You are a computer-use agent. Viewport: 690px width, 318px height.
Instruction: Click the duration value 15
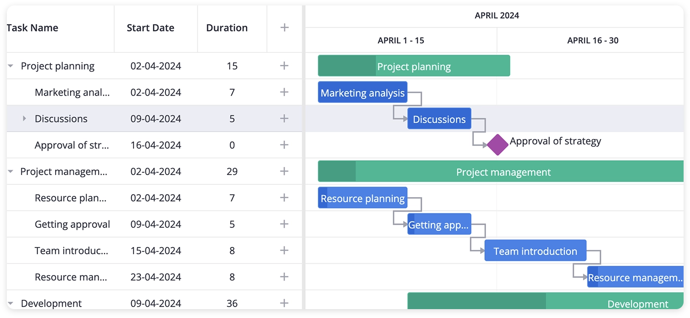(x=232, y=66)
